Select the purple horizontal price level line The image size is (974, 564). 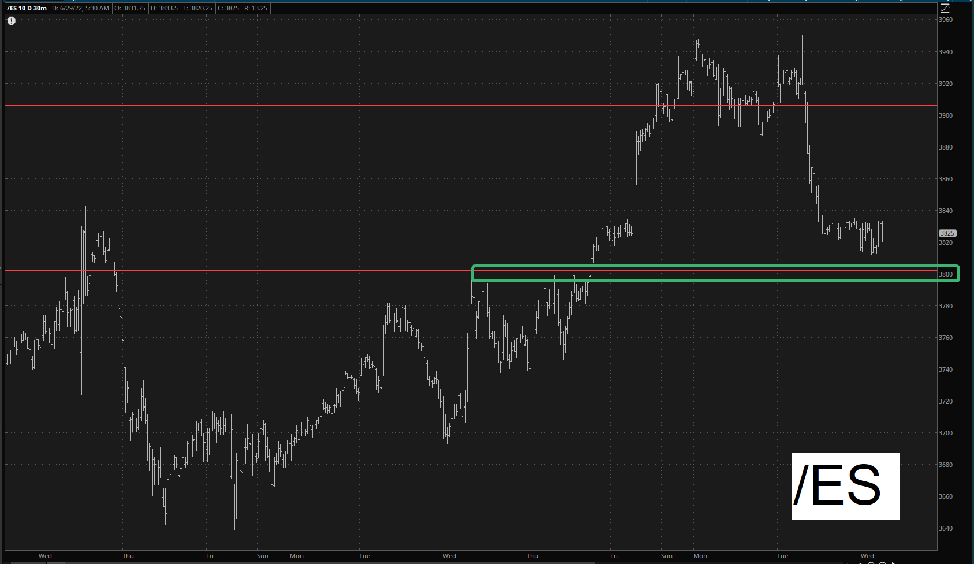point(346,206)
